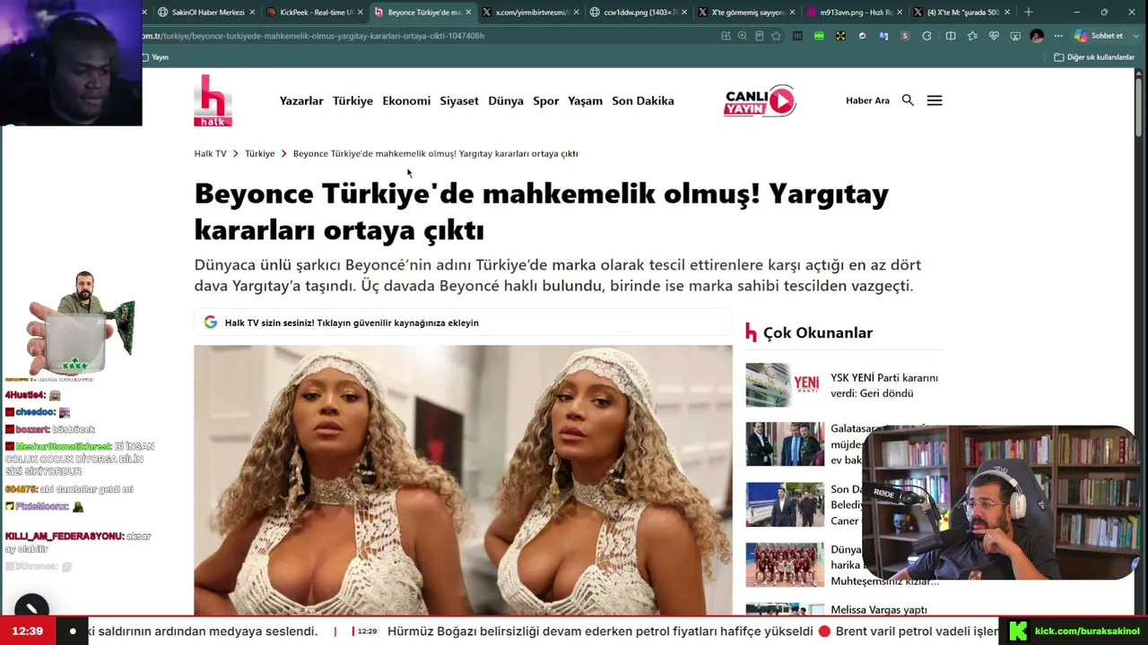The width and height of the screenshot is (1148, 645).
Task: Open the Dünya section
Action: (506, 100)
